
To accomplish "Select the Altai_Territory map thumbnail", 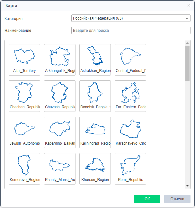I will (24, 56).
